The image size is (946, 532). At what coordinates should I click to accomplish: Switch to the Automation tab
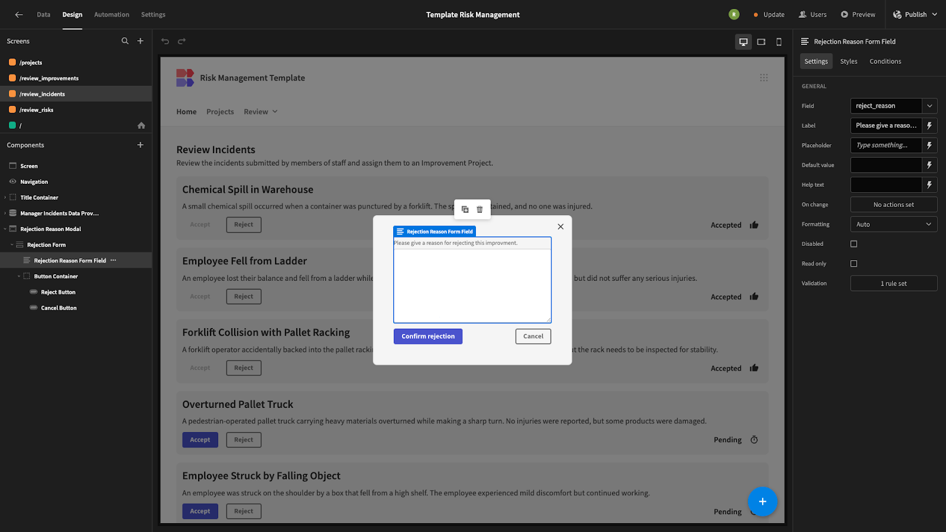click(x=112, y=15)
